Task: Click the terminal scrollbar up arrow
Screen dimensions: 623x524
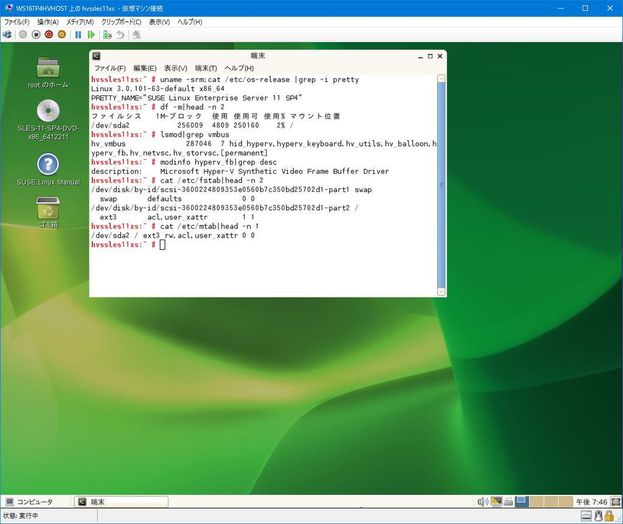Action: (441, 78)
